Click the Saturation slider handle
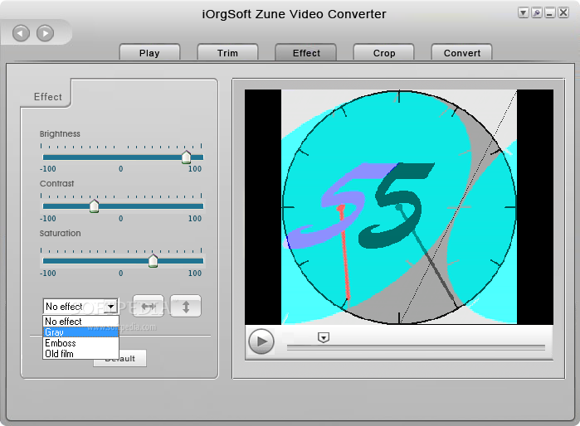Screen dimensions: 580x426 tap(153, 260)
